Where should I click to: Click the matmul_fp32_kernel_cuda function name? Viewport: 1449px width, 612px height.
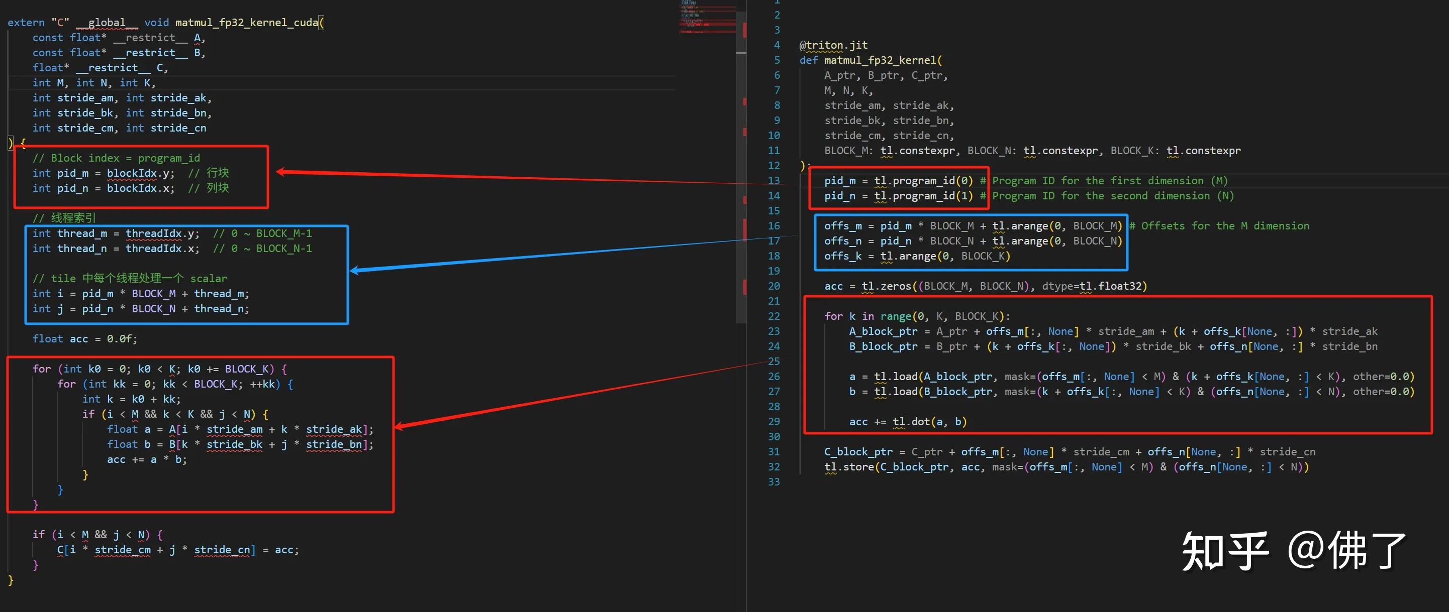point(246,23)
